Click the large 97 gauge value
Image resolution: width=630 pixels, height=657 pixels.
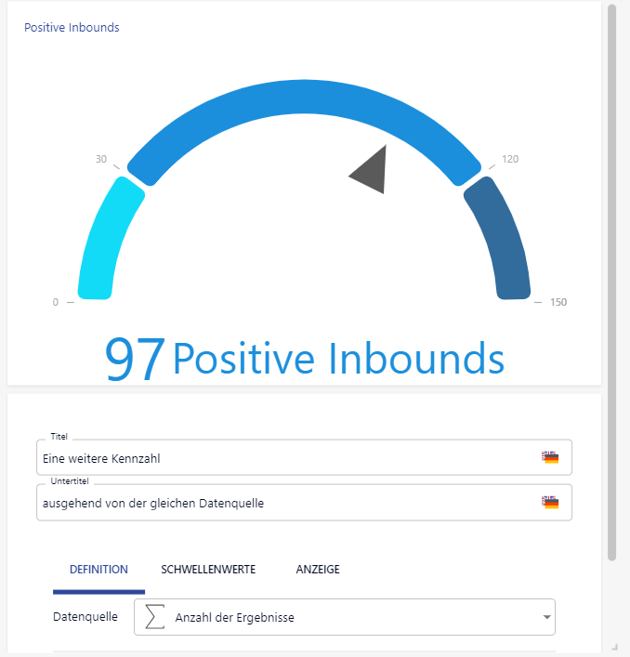(x=135, y=360)
